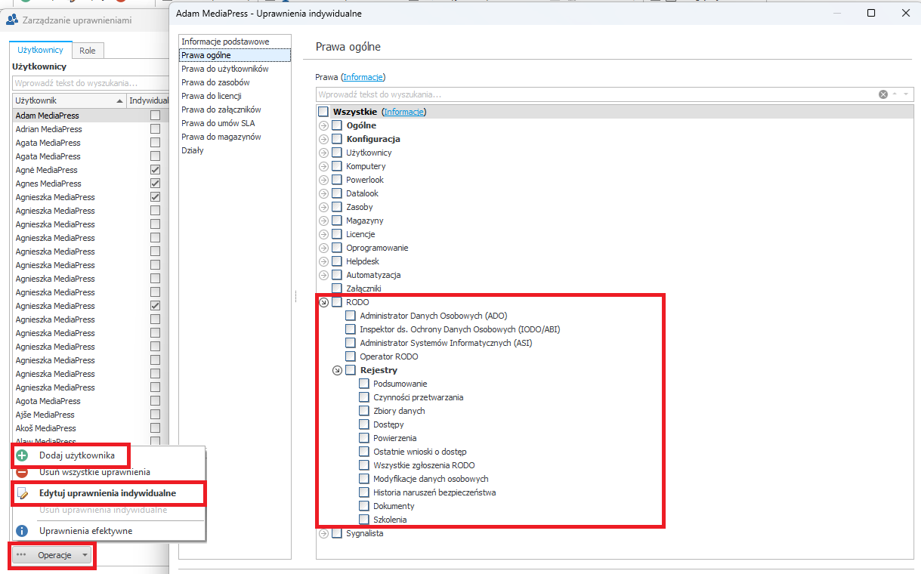This screenshot has width=921, height=574.
Task: Clear the rights search field with X icon
Action: point(882,94)
